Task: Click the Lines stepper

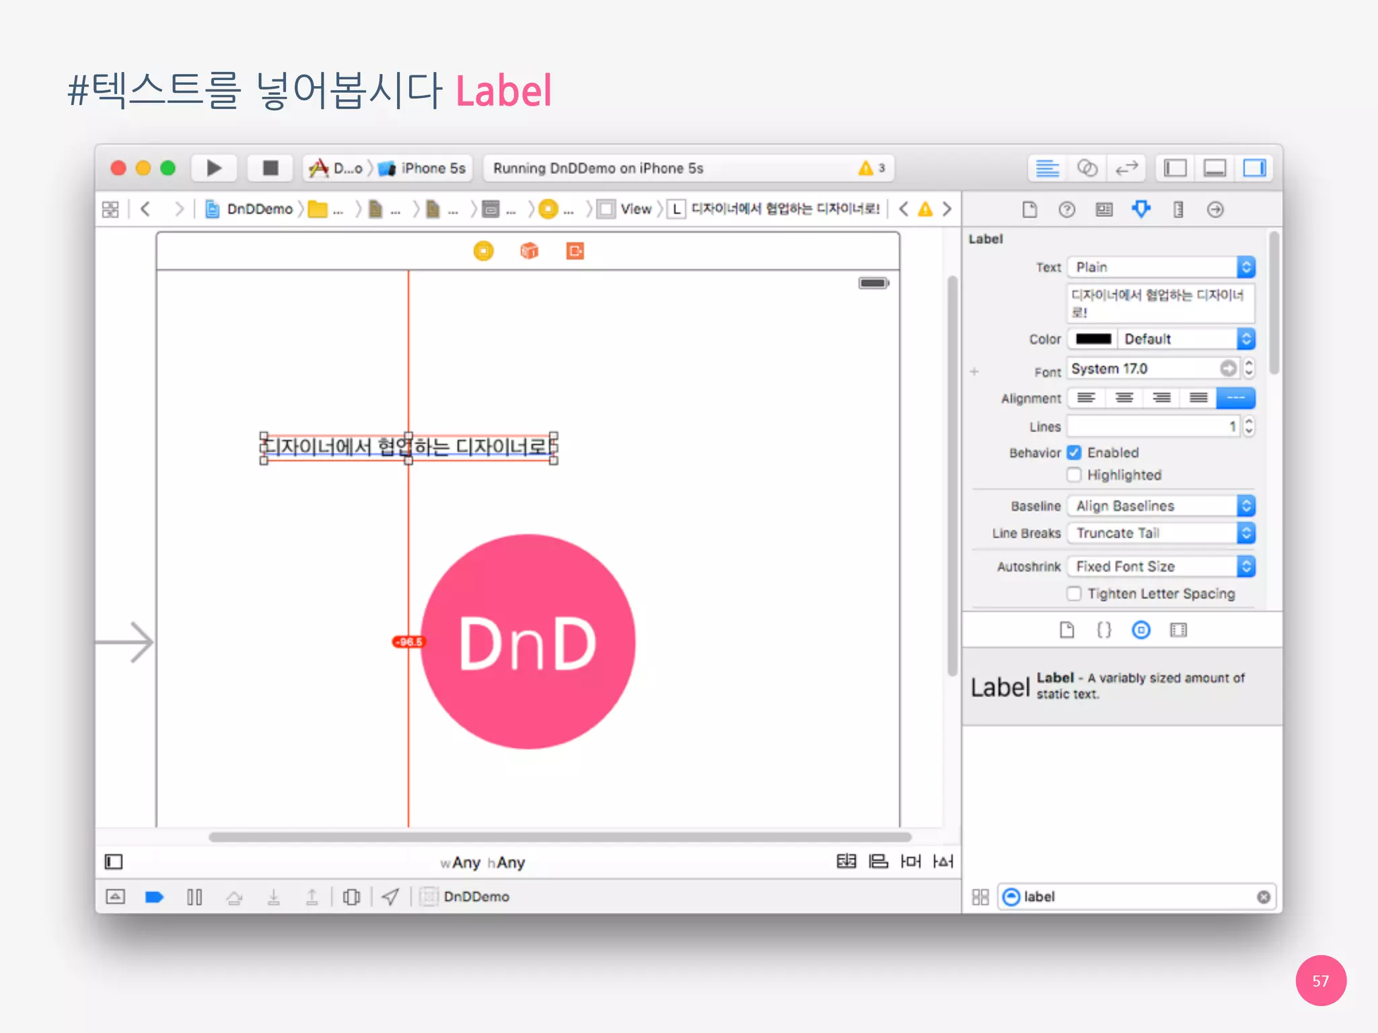Action: (1249, 426)
